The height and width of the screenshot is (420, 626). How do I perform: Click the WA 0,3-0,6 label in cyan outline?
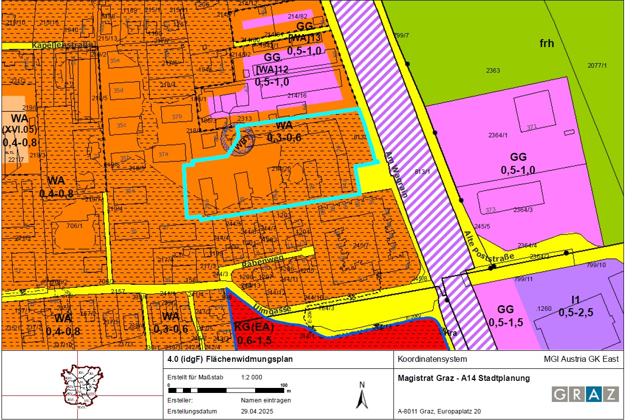[x=284, y=131]
